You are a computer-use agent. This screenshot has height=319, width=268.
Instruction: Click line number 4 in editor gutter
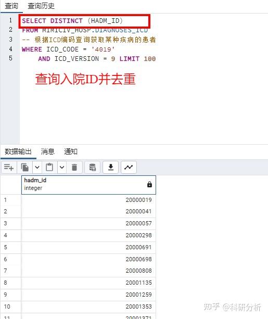pyautogui.click(x=10, y=49)
